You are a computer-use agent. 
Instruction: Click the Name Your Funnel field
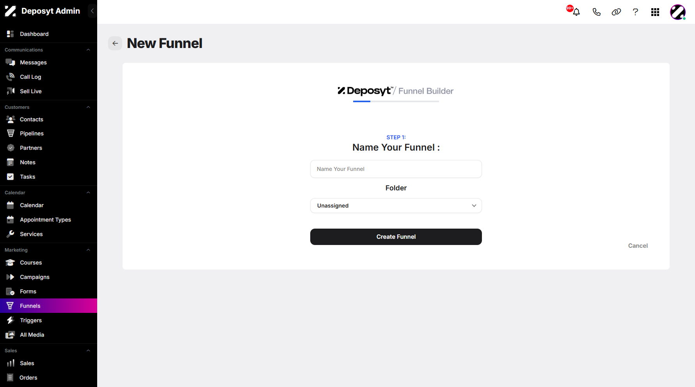(396, 169)
